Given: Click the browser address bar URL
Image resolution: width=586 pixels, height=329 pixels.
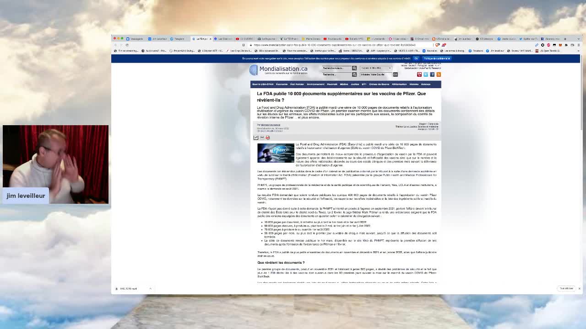Looking at the screenshot, I should tap(334, 45).
